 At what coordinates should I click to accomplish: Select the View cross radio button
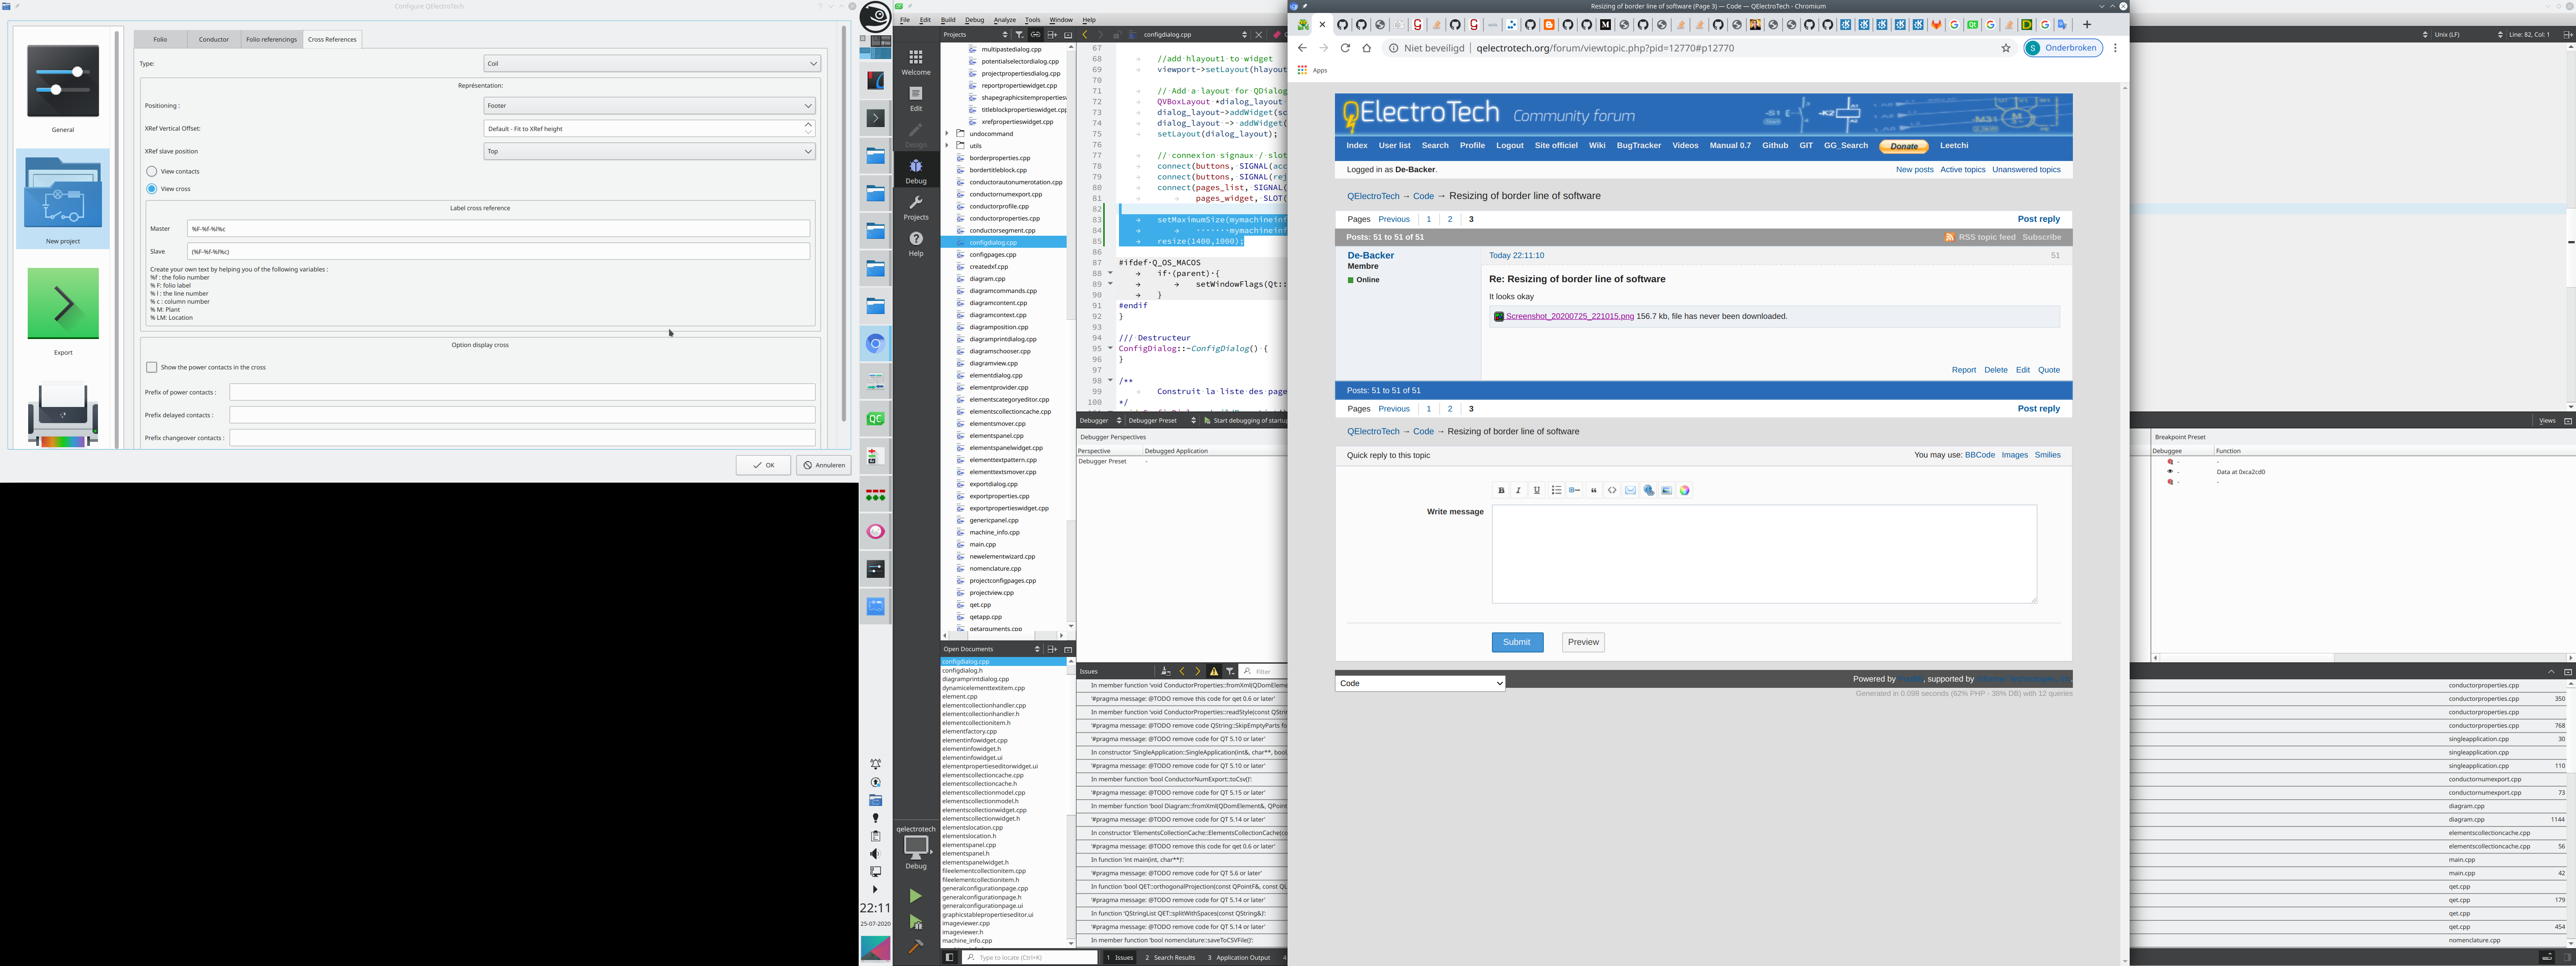[x=152, y=189]
